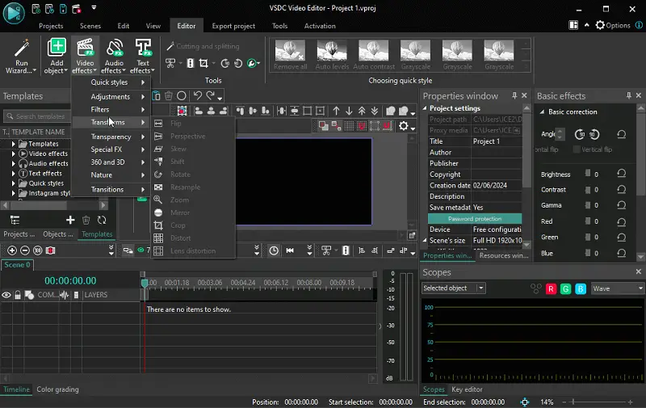Screen dimensions: 646x408
Task: Switch to Resources window tab
Action: click(503, 255)
